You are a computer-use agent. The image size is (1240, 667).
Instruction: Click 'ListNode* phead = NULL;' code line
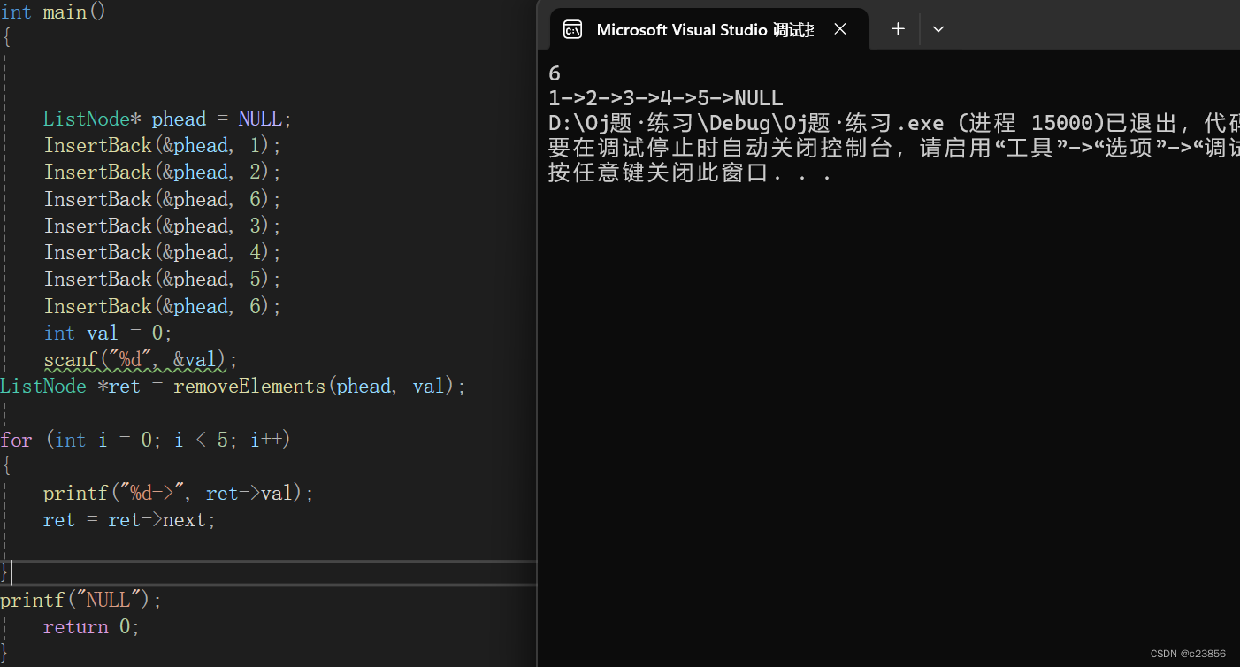pyautogui.click(x=168, y=119)
